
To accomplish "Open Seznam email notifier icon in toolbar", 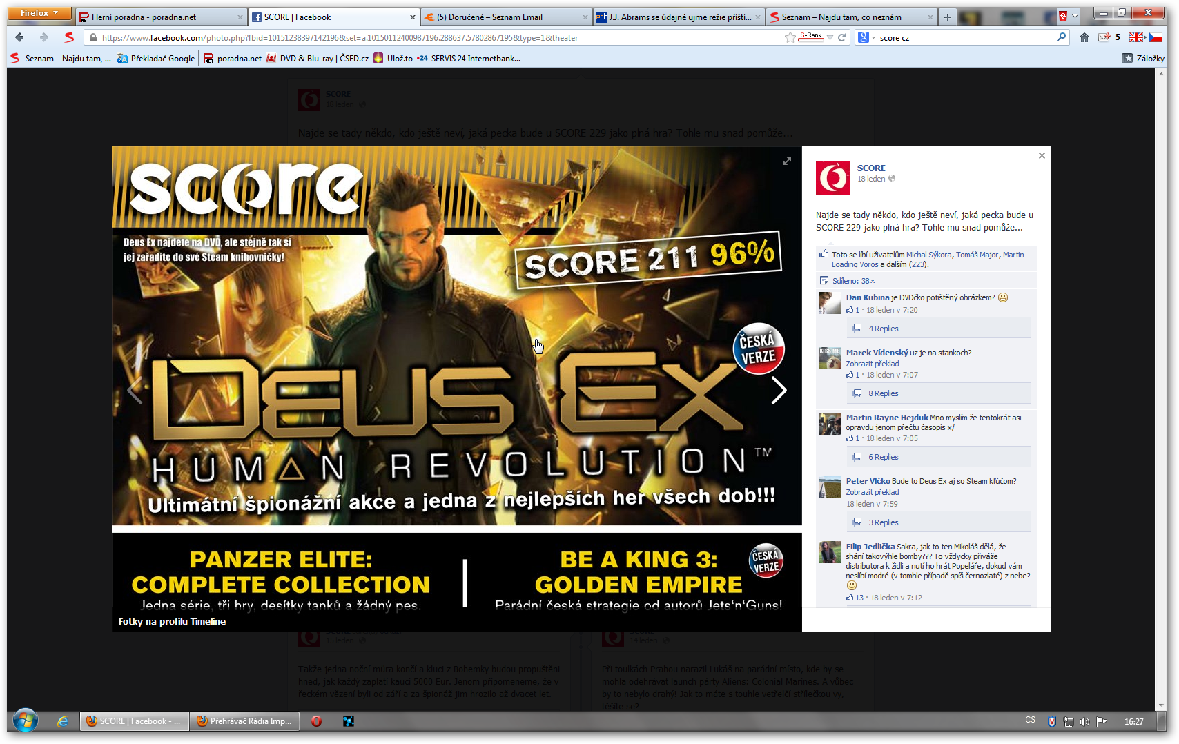I will [x=1104, y=38].
